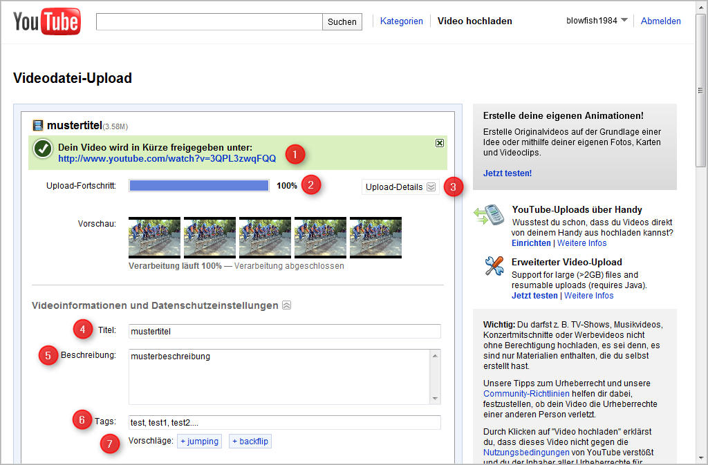Image resolution: width=708 pixels, height=465 pixels.
Task: Click the wrench tools icon
Action: click(x=494, y=266)
